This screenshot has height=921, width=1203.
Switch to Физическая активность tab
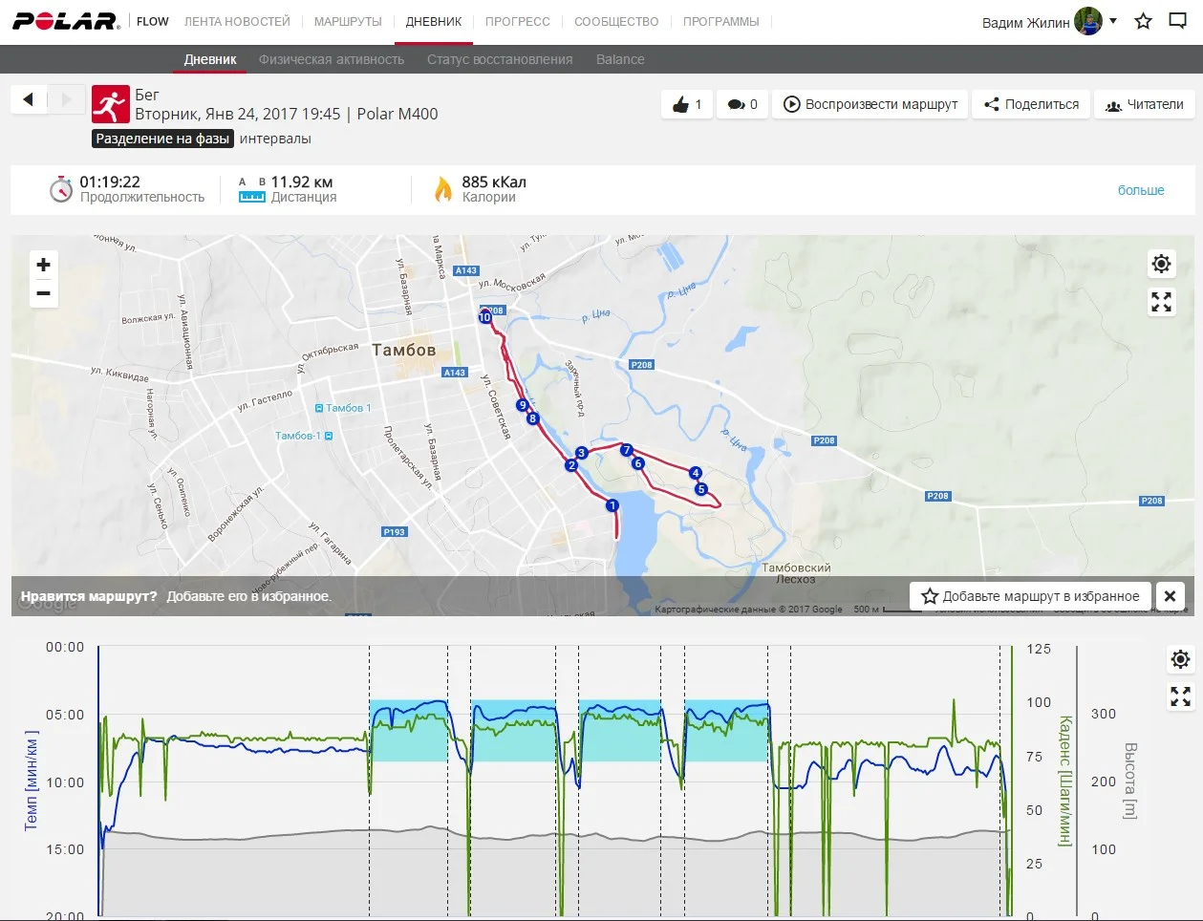332,59
